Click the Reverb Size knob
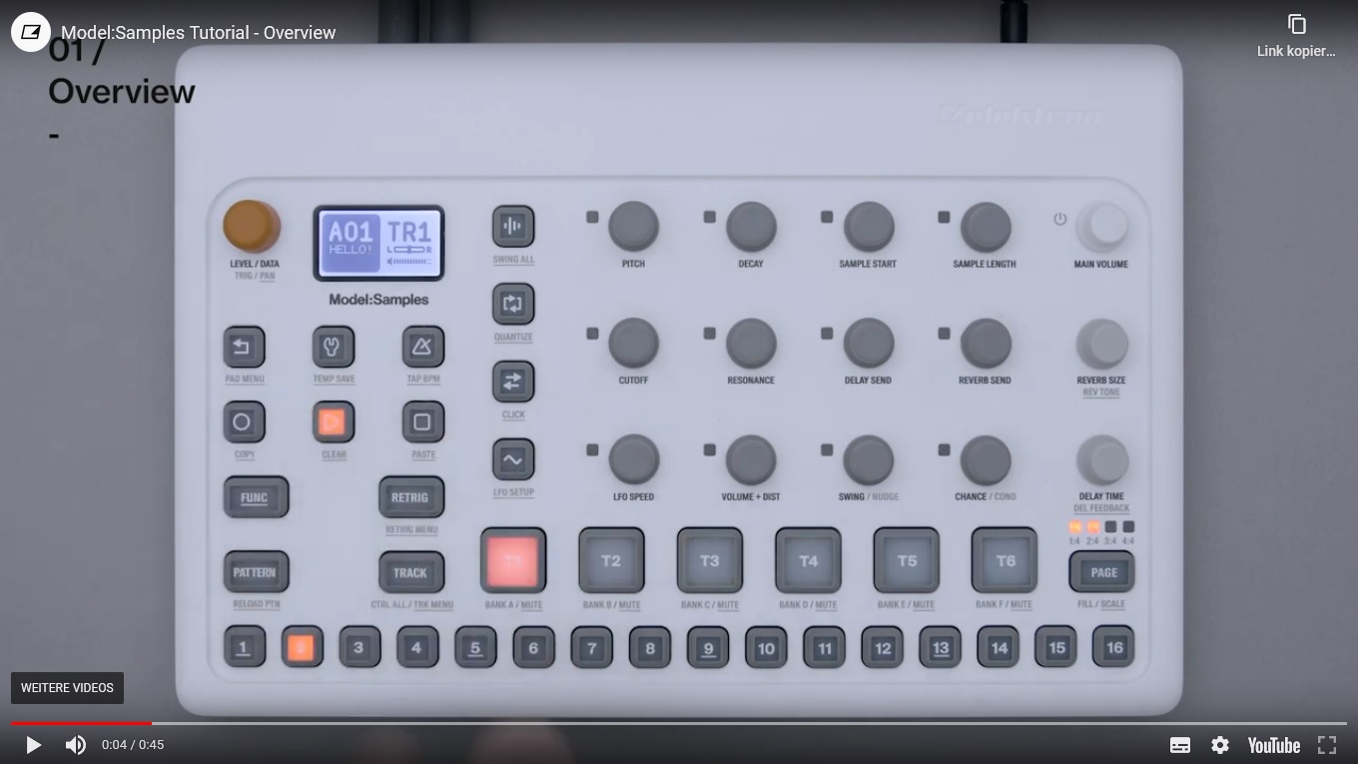Screen dimensions: 1358x764 tap(1102, 344)
